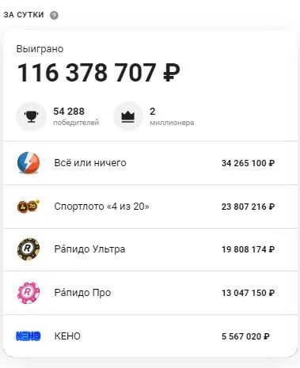Click the trophy winners icon

click(31, 116)
